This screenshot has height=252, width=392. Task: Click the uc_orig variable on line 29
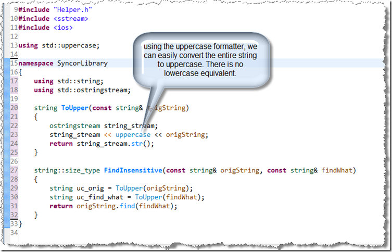pyautogui.click(x=90, y=188)
